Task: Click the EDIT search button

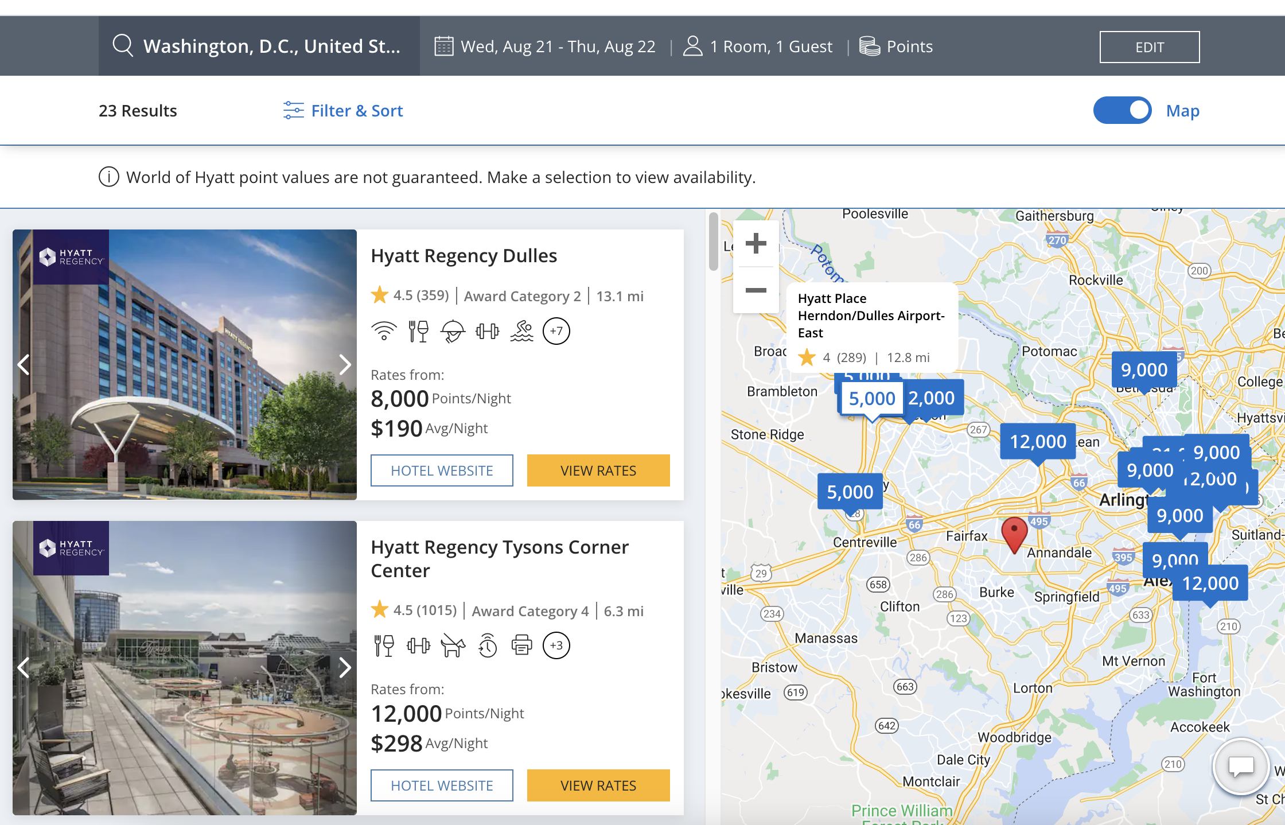Action: coord(1149,47)
